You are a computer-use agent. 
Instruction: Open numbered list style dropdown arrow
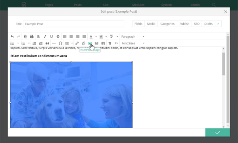(29, 43)
